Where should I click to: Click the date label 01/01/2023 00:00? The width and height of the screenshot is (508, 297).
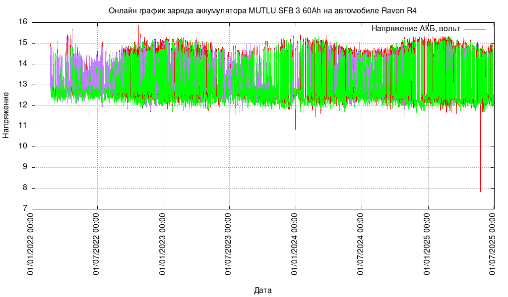pos(163,244)
